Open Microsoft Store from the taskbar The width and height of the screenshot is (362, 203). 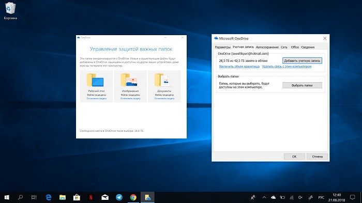tap(77, 197)
